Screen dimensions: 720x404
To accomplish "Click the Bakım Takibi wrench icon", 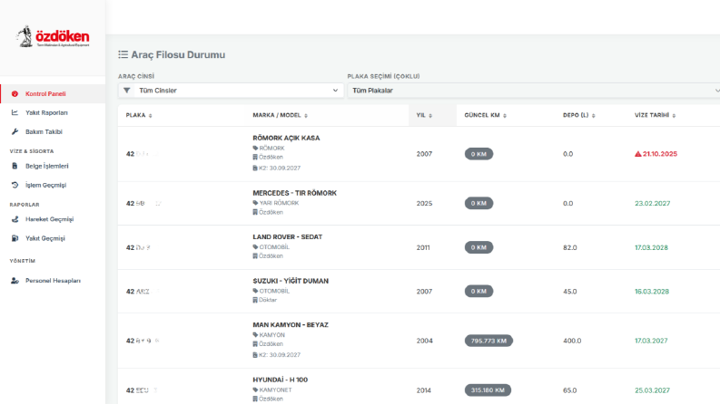I will point(15,131).
